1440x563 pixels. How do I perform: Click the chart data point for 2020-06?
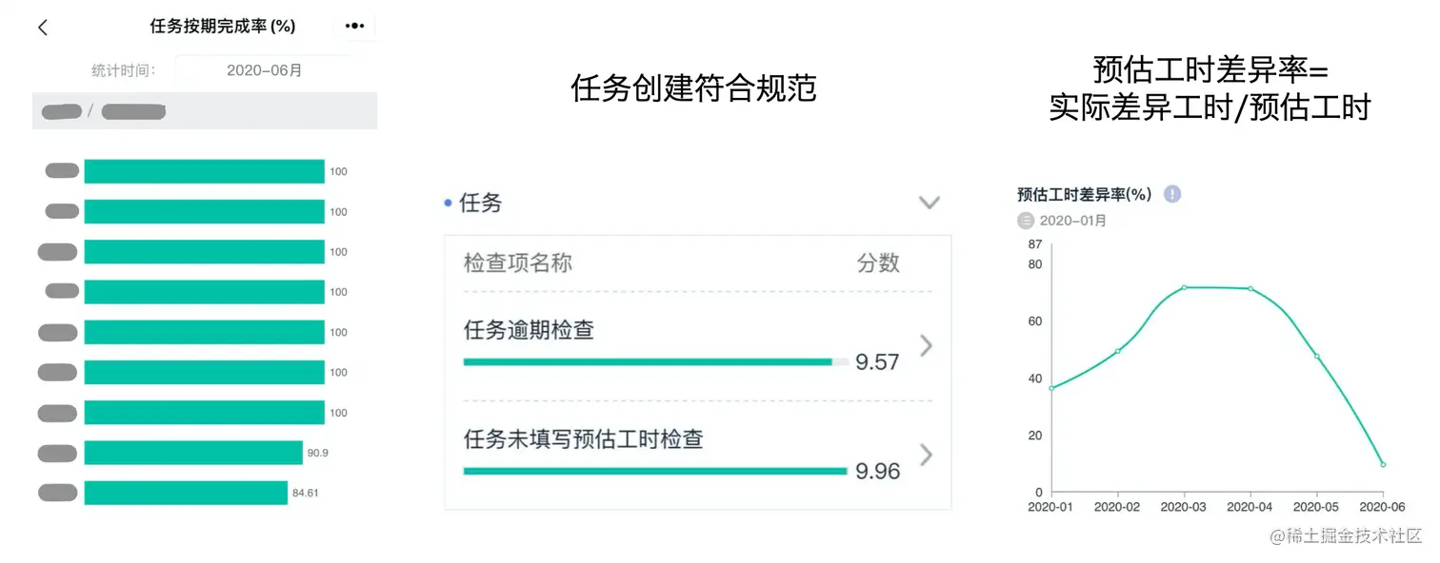1383,464
